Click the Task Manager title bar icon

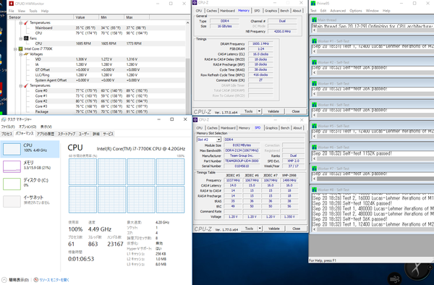click(4, 119)
